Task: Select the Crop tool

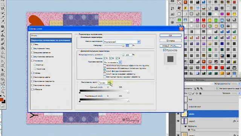Action: tap(3, 17)
